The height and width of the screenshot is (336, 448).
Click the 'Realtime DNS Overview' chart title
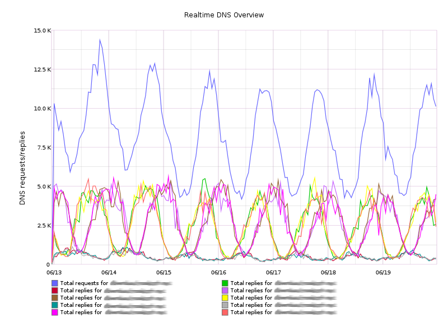coord(223,15)
